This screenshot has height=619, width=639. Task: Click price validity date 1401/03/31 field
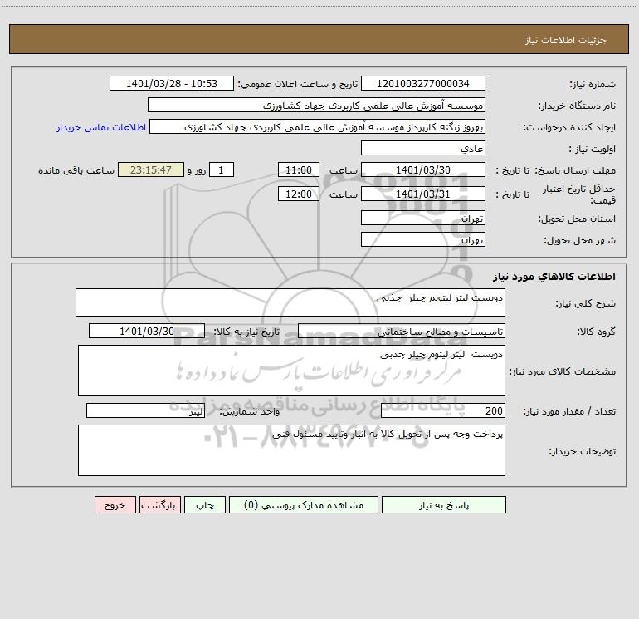click(423, 194)
